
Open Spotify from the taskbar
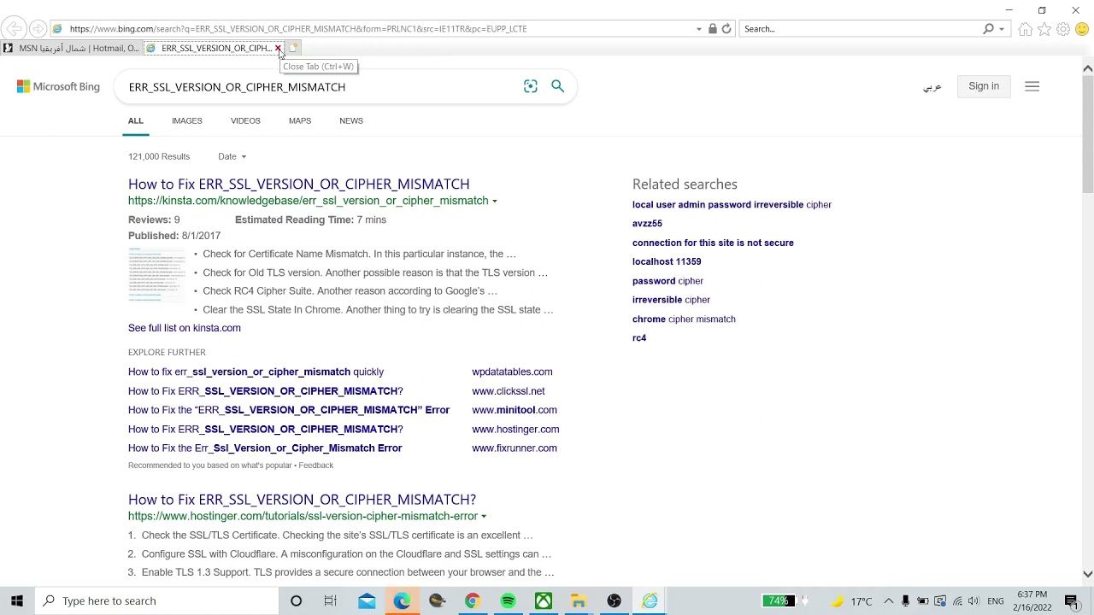[x=508, y=600]
